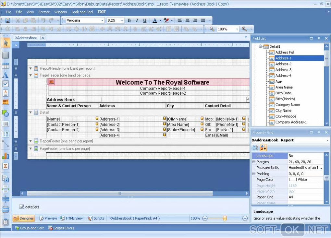The width and height of the screenshot is (331, 238).
Task: Click the zoom out magnifier icon
Action: (212, 29)
